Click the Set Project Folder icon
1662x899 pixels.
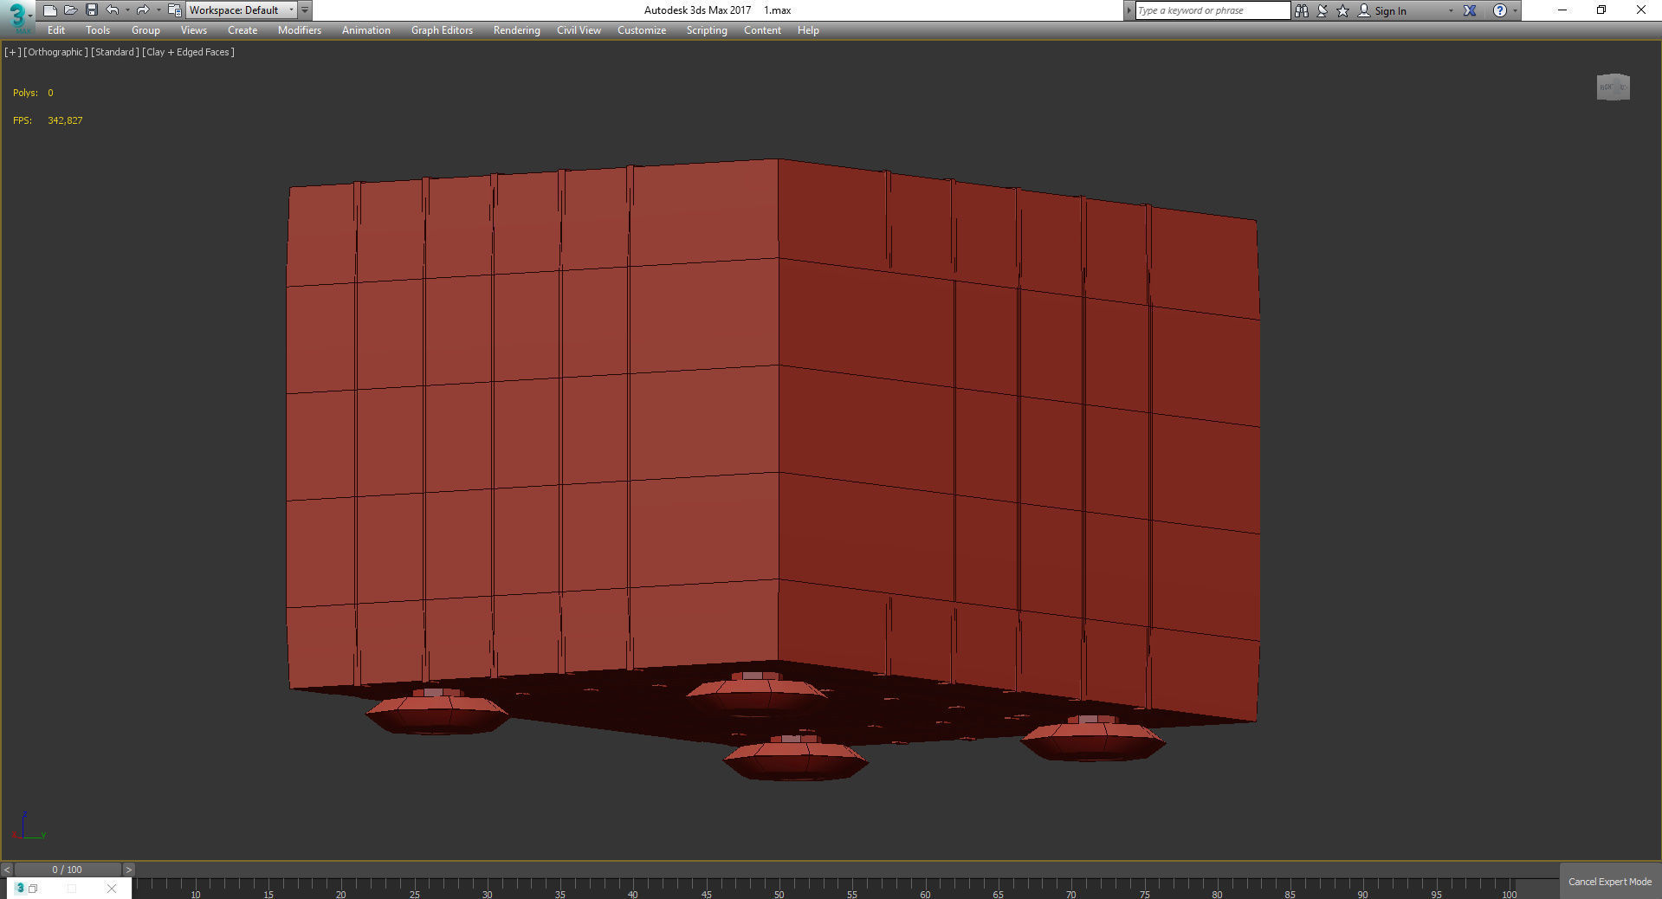click(x=174, y=10)
